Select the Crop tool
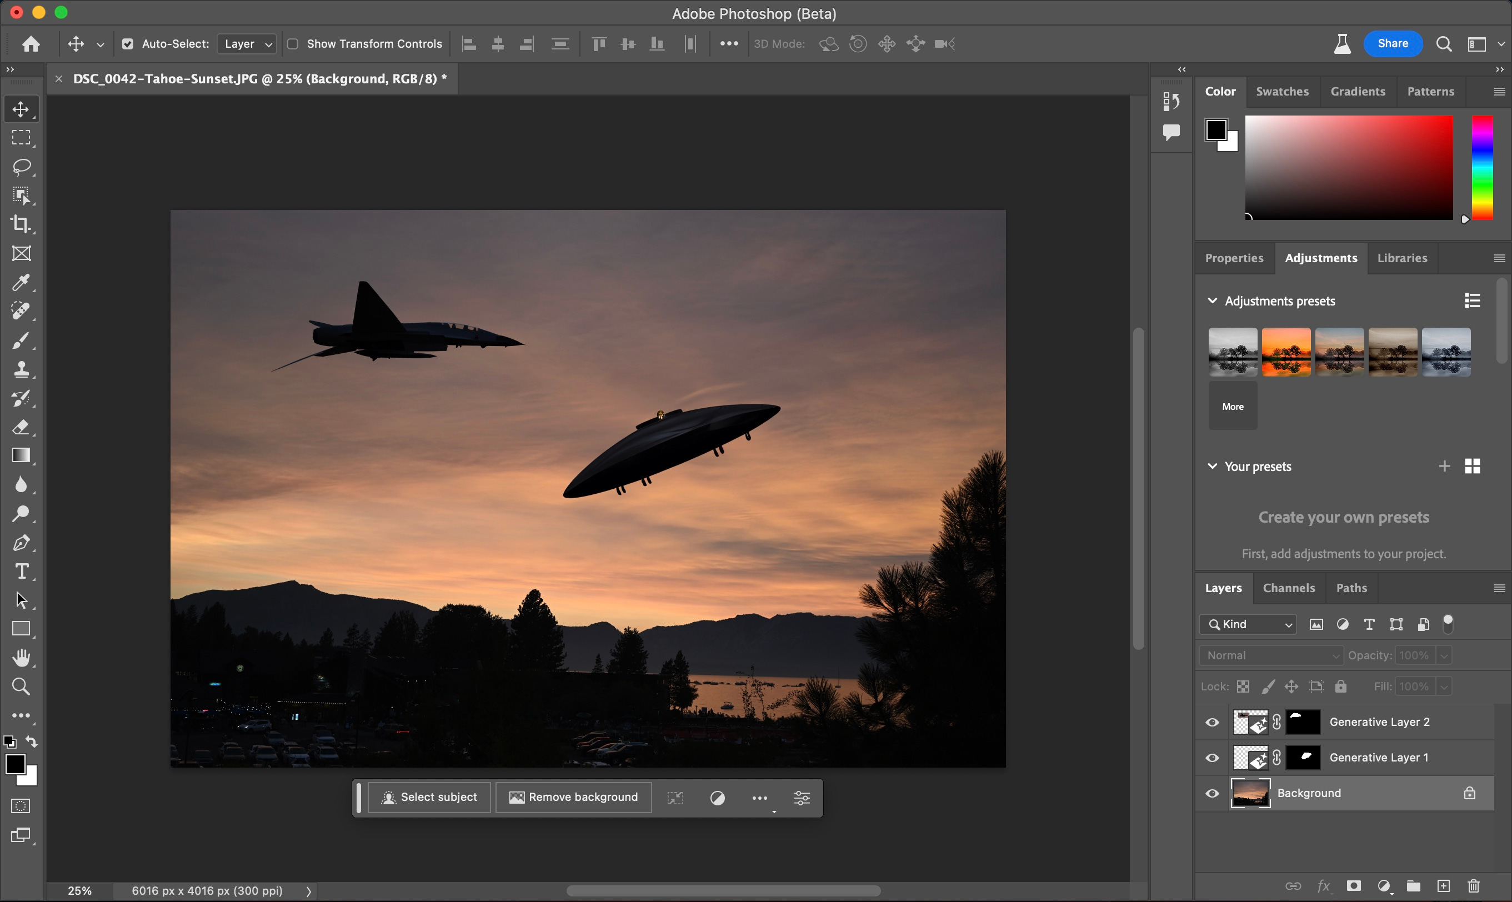 (21, 224)
